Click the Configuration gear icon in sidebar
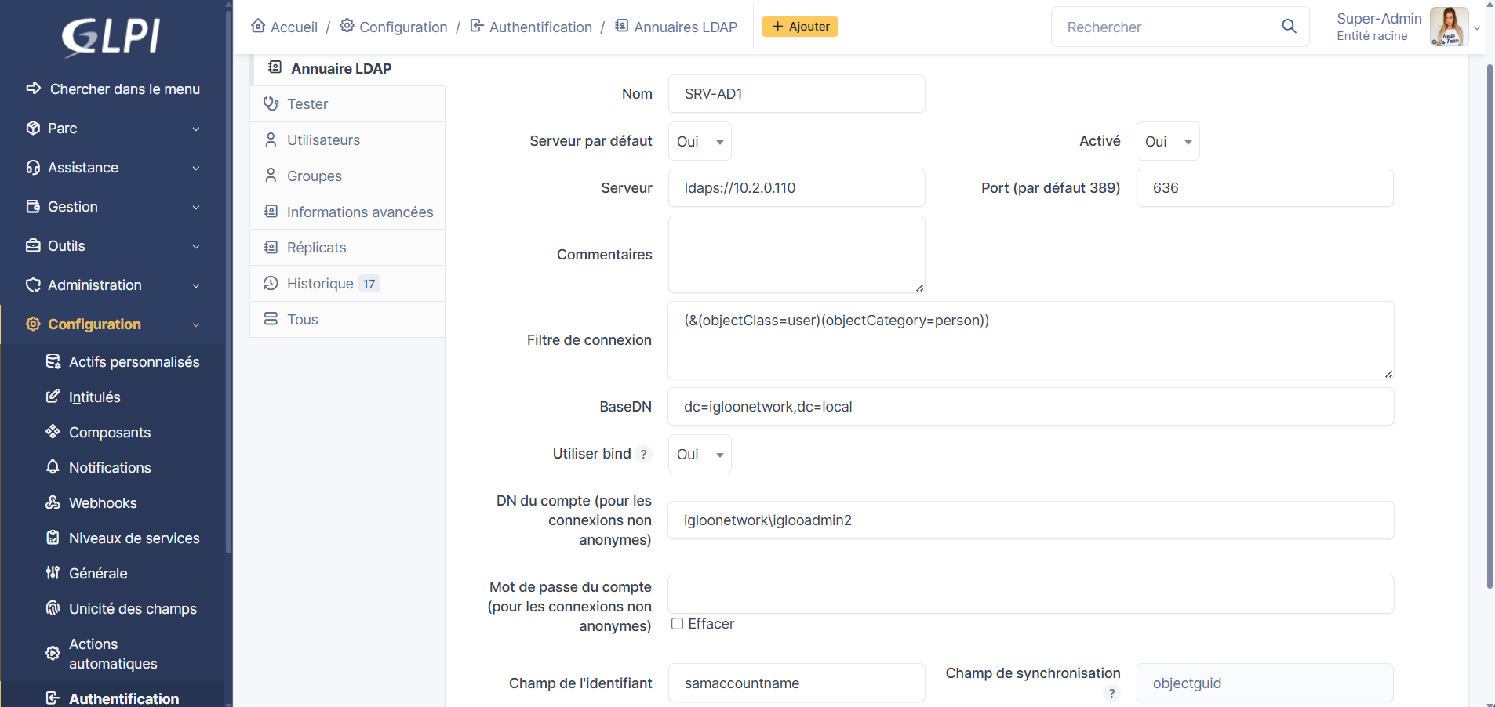This screenshot has height=707, width=1495. point(33,324)
